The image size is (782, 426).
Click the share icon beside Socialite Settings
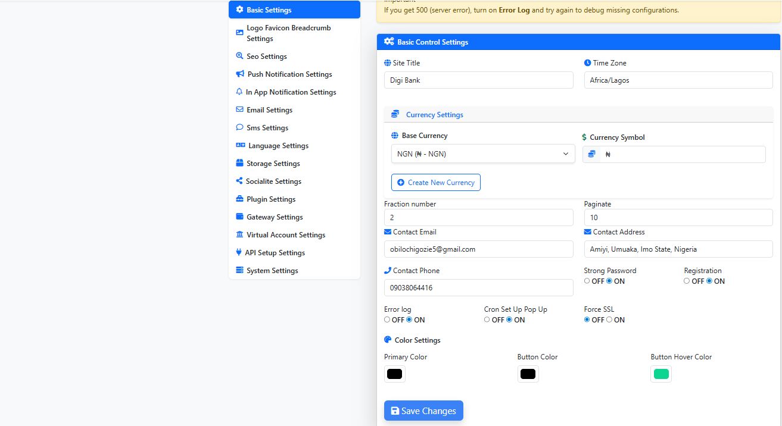(239, 181)
